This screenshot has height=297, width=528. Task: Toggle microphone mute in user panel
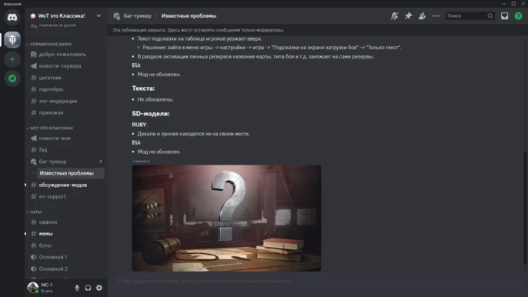click(x=77, y=288)
